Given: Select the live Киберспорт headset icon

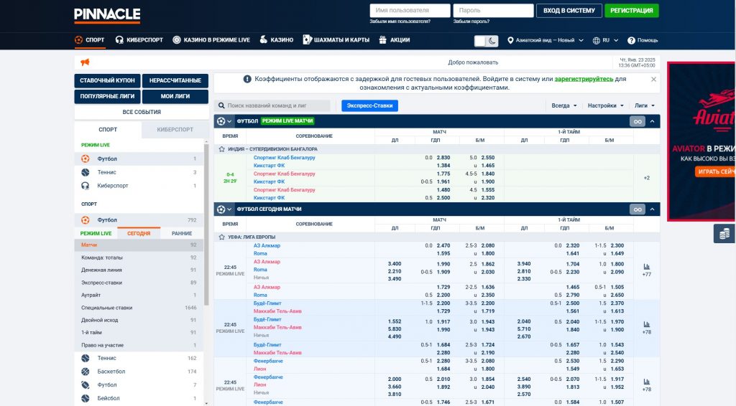Looking at the screenshot, I should coord(85,186).
